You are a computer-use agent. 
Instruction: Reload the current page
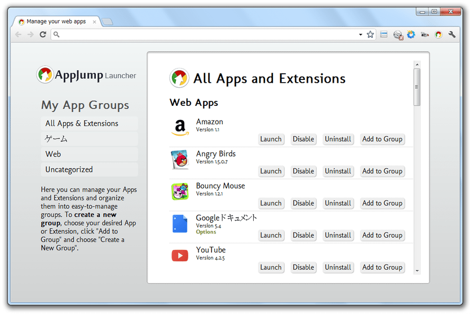pyautogui.click(x=43, y=34)
